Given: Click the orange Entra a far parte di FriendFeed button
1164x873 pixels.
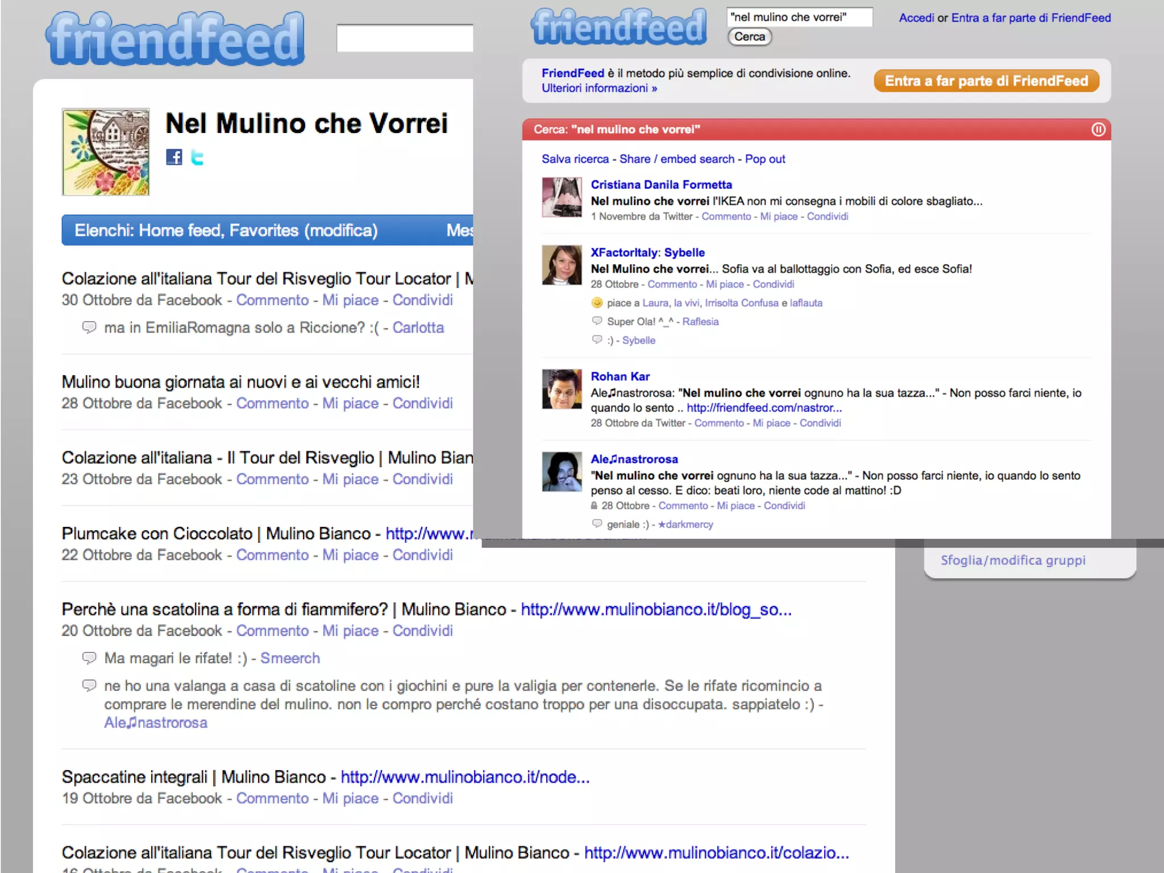Looking at the screenshot, I should (986, 81).
